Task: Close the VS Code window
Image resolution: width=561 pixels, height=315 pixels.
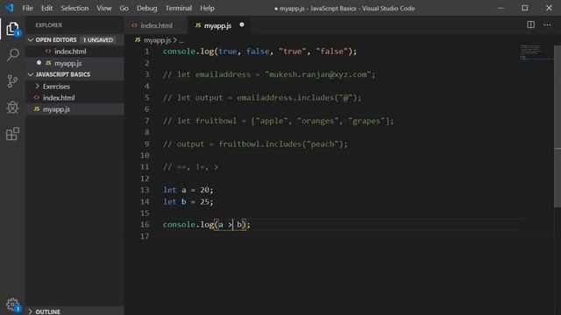Action: pos(549,8)
